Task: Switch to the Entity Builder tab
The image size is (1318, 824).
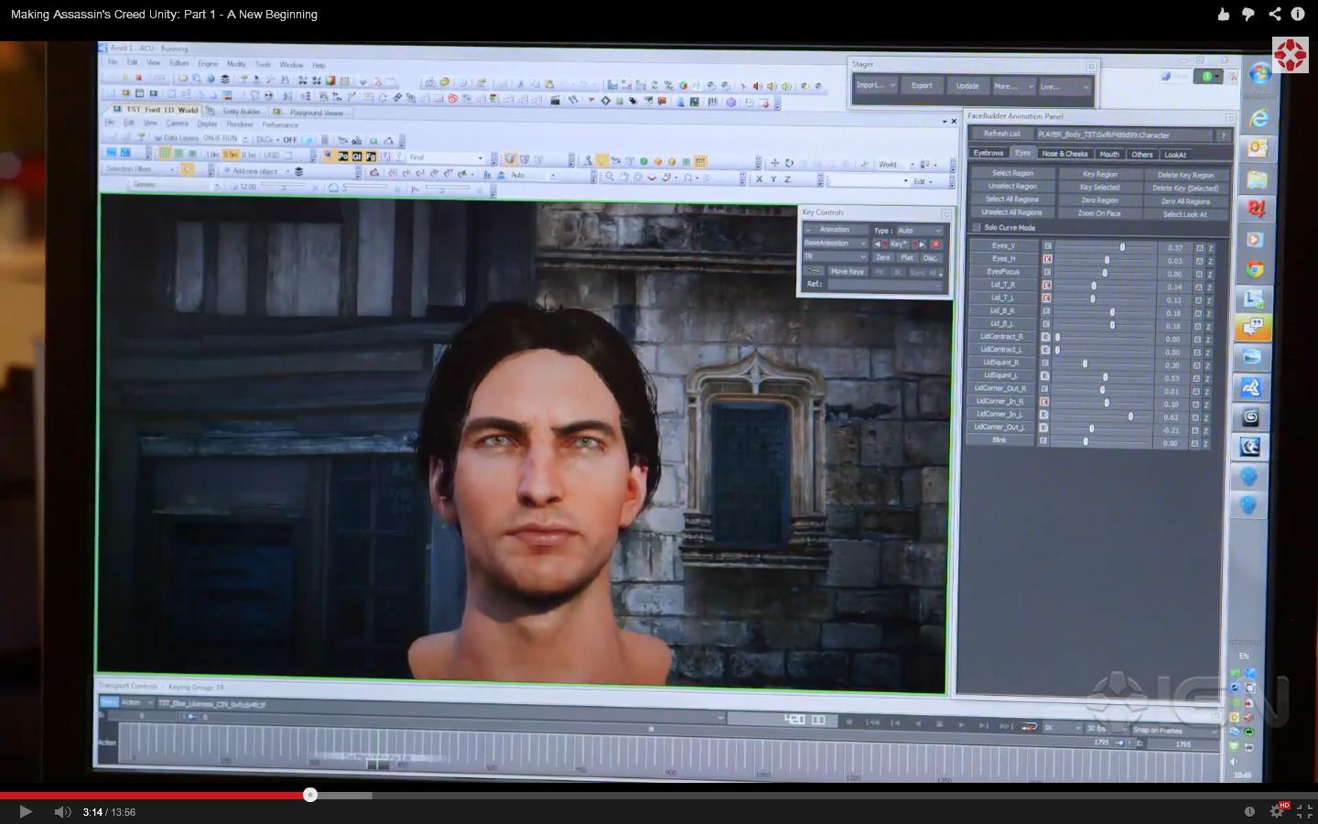Action: 242,112
